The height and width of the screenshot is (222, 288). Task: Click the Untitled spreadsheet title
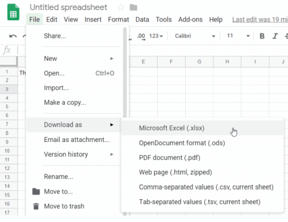(68, 7)
